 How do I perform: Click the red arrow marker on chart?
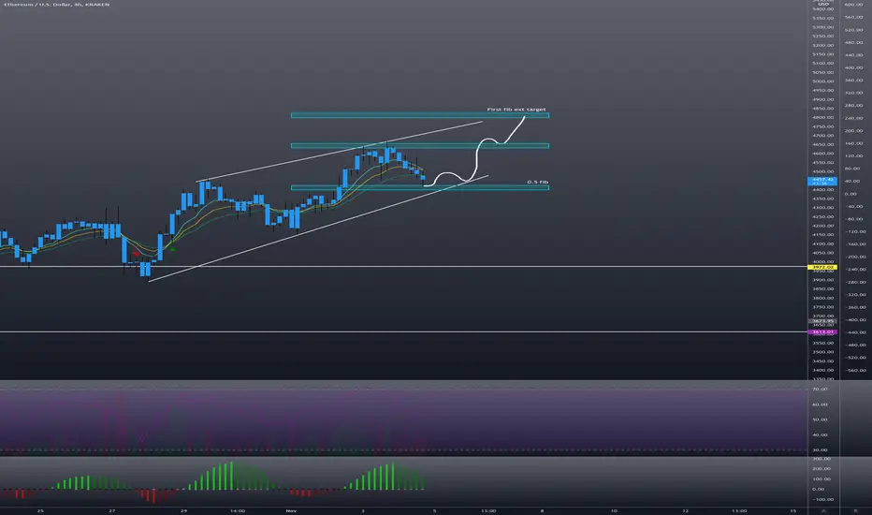[137, 254]
